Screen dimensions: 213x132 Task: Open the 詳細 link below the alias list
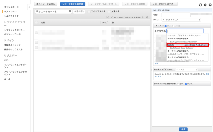click(x=156, y=63)
